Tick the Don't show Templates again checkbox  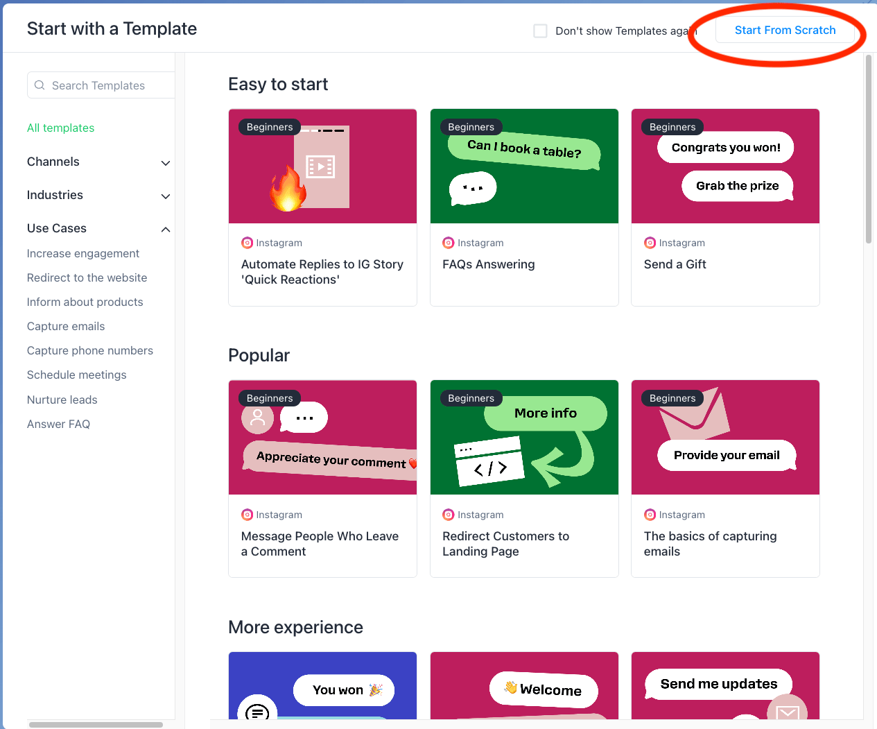click(541, 31)
